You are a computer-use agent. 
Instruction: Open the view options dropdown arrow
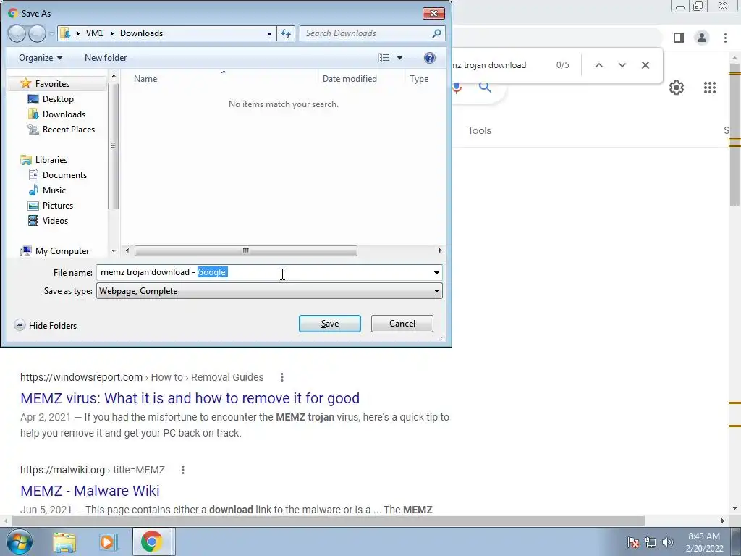(399, 58)
